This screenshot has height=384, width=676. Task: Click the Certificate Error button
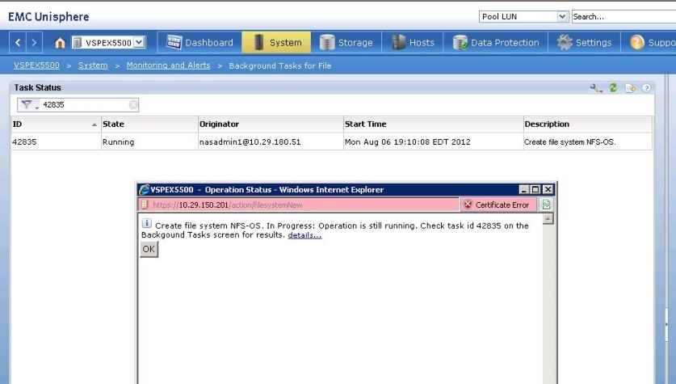tap(498, 205)
